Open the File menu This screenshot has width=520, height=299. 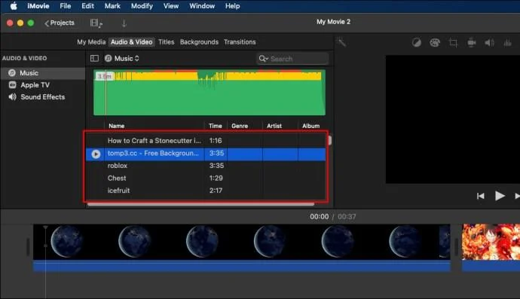66,6
